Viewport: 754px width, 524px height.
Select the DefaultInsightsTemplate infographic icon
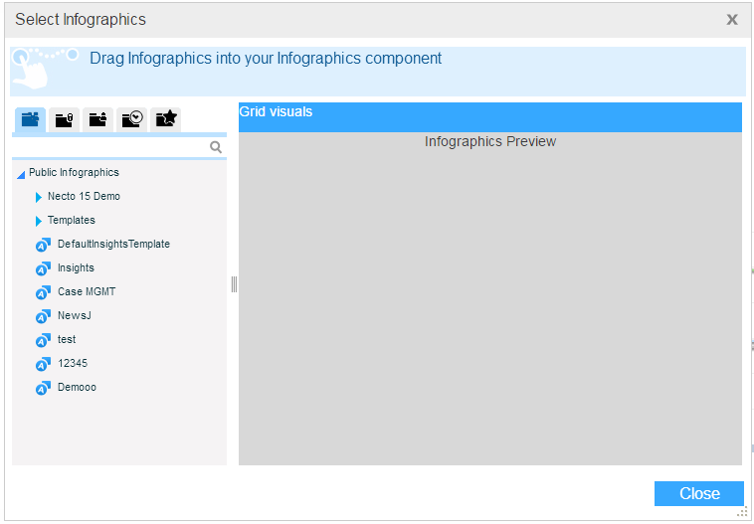pyautogui.click(x=43, y=245)
